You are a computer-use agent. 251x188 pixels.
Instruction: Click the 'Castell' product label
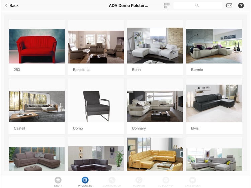tap(19, 128)
